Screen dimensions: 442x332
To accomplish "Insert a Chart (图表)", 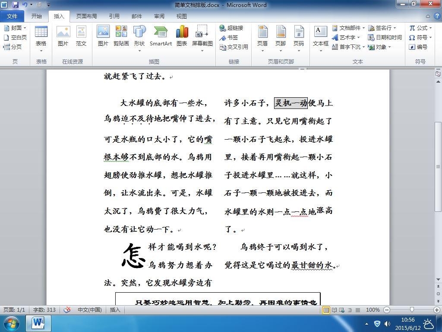I will pos(182,36).
